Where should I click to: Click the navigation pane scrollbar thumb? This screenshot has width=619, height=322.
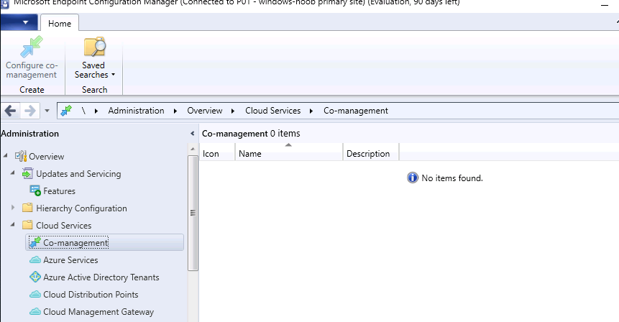(193, 213)
